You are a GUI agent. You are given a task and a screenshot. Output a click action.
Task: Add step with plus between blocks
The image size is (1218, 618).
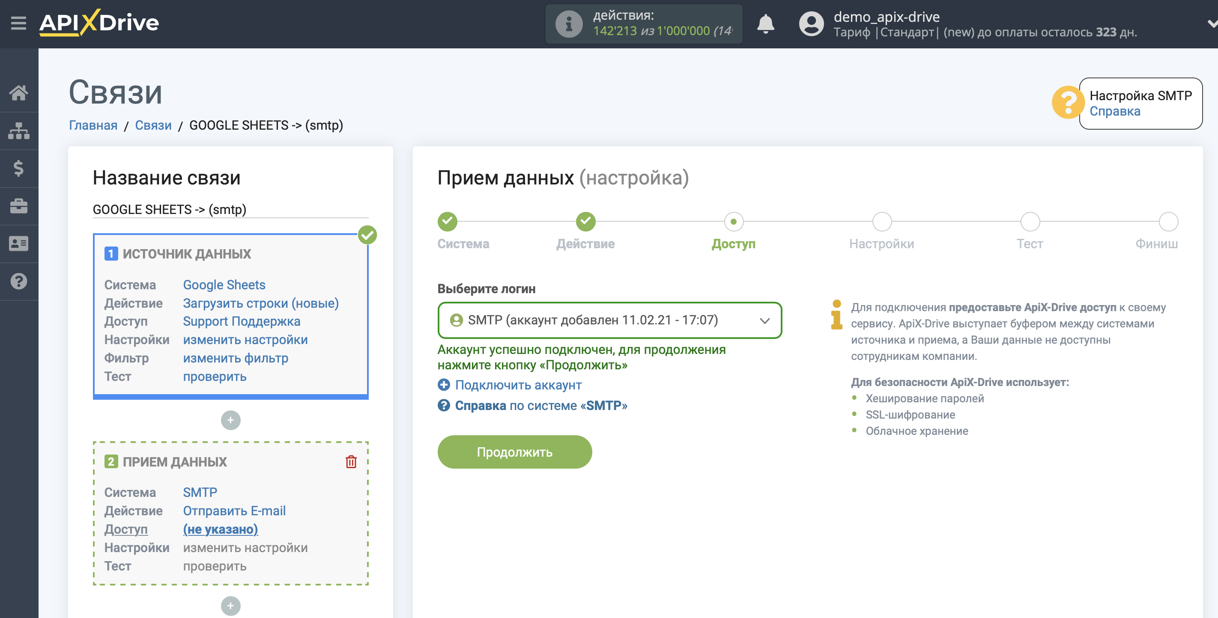(231, 420)
